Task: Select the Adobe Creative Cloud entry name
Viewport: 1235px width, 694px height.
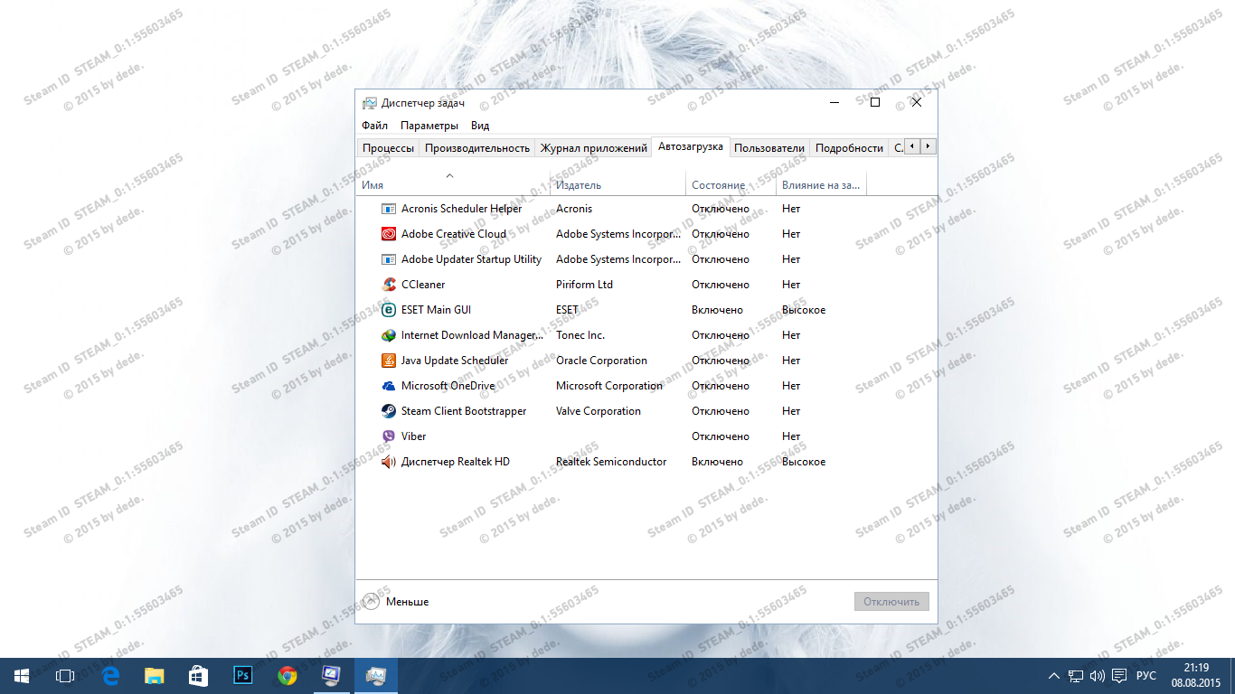Action: coord(454,234)
